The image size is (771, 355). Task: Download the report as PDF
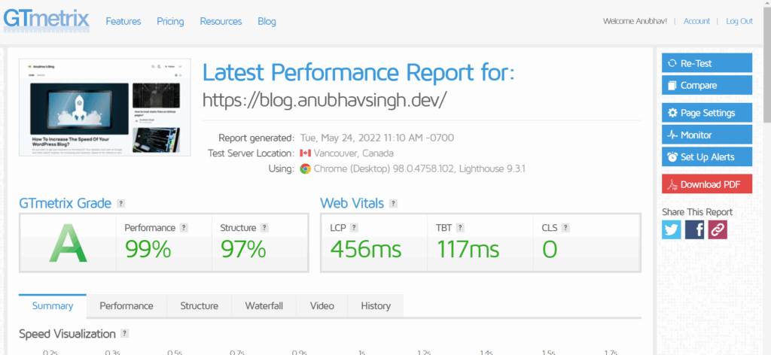point(706,184)
